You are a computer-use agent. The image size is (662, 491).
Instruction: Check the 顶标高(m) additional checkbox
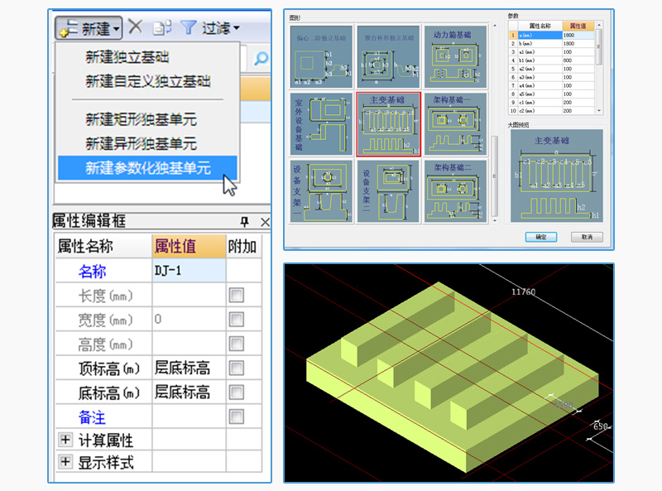(x=237, y=368)
